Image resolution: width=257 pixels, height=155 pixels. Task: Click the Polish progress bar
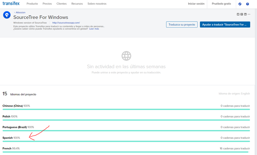coord(126,120)
